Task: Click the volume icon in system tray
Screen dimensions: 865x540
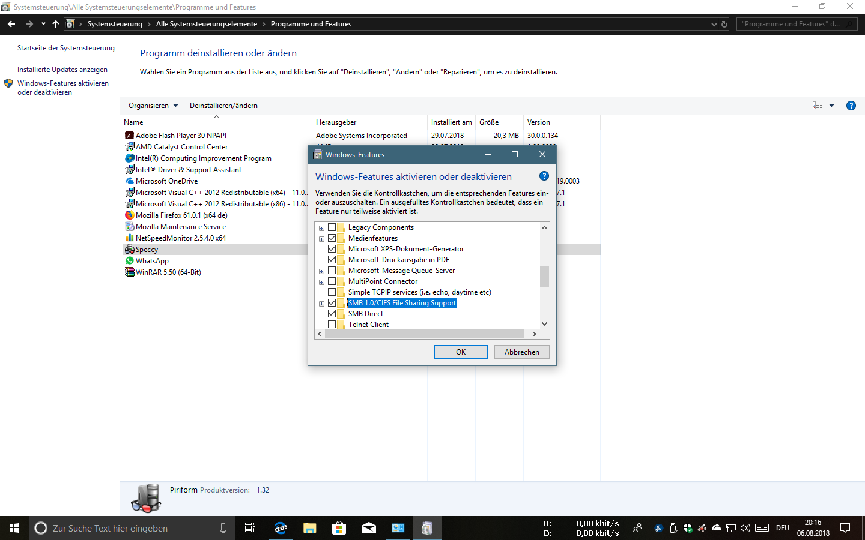Action: point(745,528)
